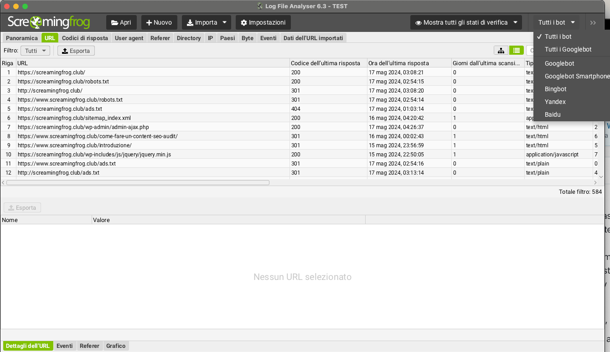Choose Googlebot Smartphone in the bot menu
Viewport: 610px width, 352px height.
pyautogui.click(x=576, y=76)
